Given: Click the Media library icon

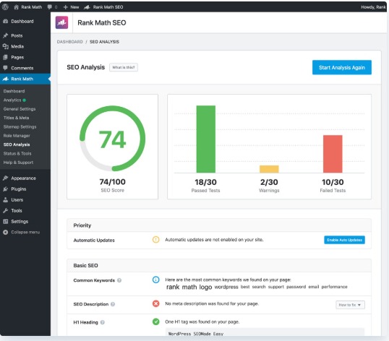Looking at the screenshot, I should click(6, 46).
